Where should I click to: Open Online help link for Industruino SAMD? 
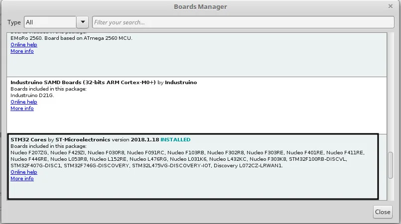click(x=24, y=102)
